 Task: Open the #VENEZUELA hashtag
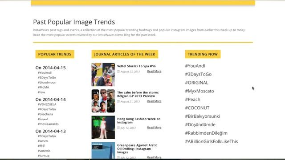click(x=47, y=104)
